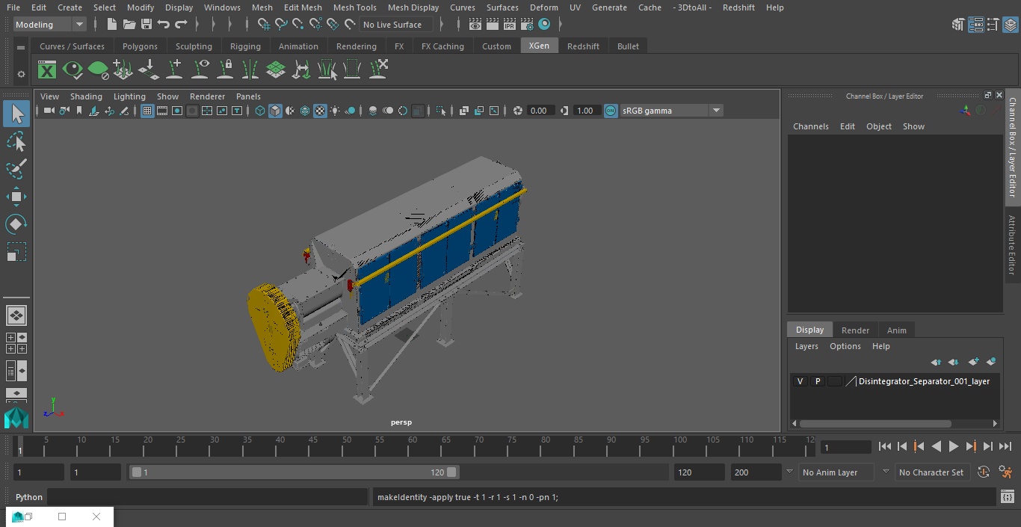This screenshot has height=527, width=1021.
Task: Switch script language from Python label
Action: (29, 497)
